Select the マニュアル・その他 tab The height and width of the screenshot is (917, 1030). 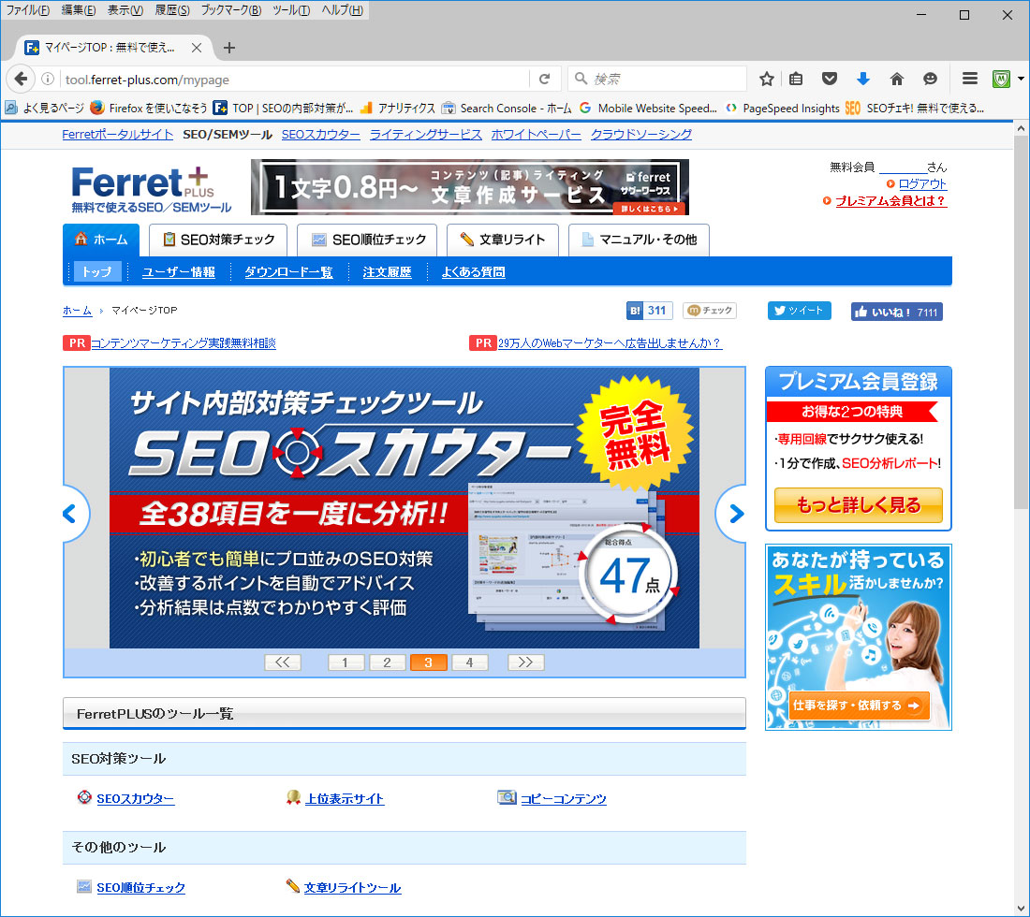640,240
